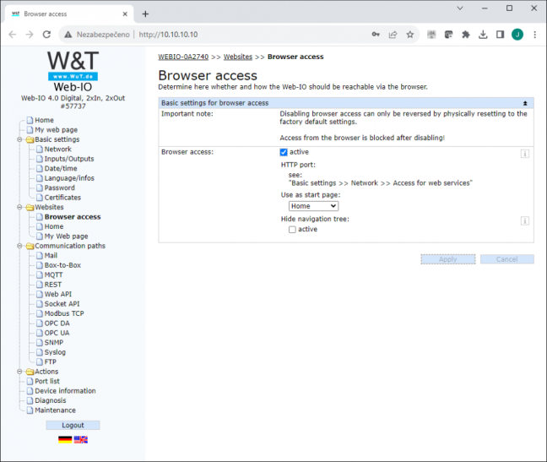
Task: Open the Chrome three-dot menu
Action: 535,34
